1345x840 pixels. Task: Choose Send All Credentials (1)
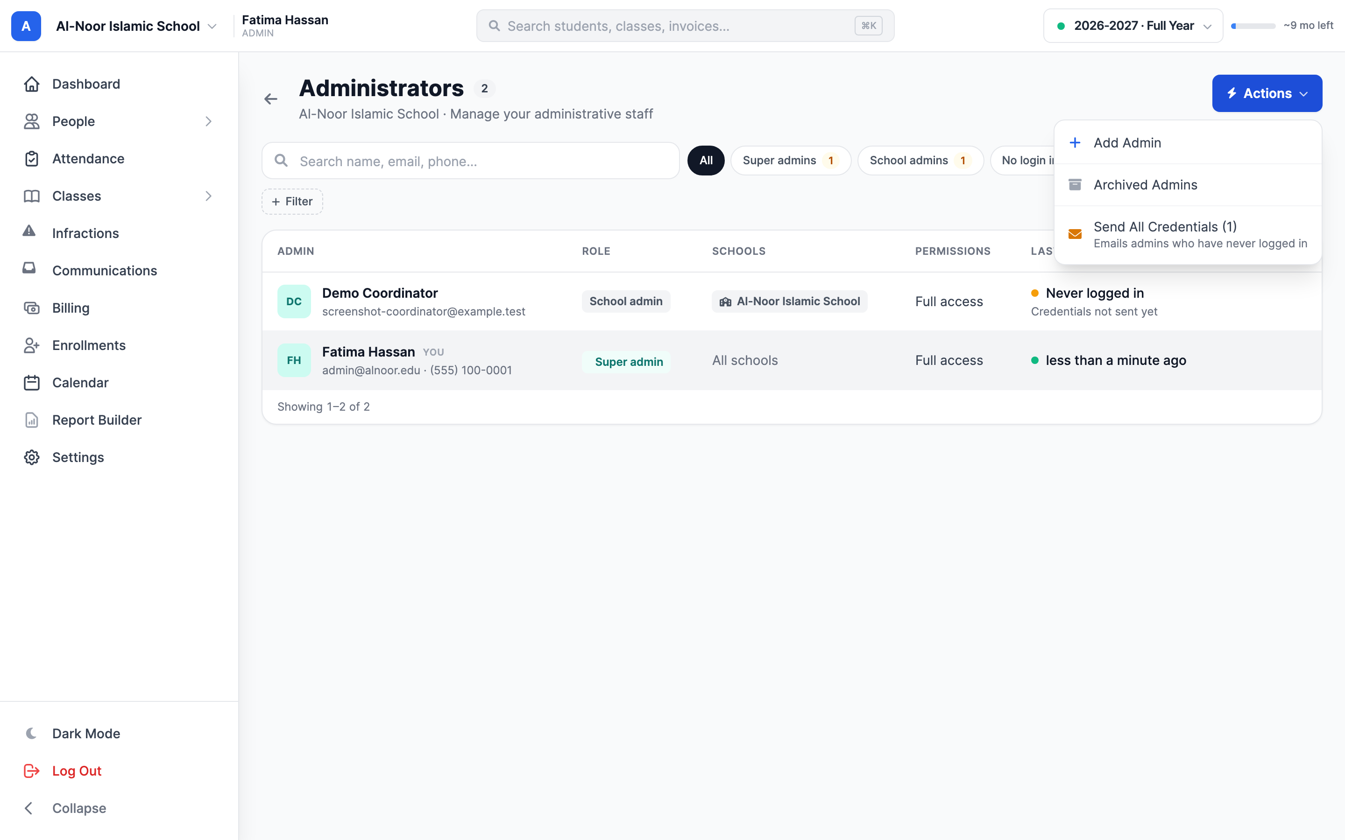[1188, 234]
